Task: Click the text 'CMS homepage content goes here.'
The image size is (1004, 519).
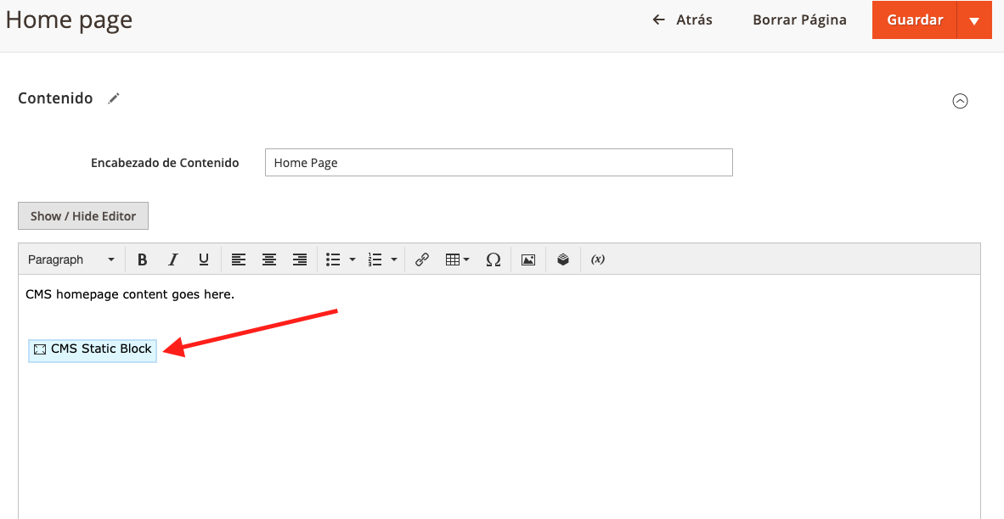Action: point(130,295)
